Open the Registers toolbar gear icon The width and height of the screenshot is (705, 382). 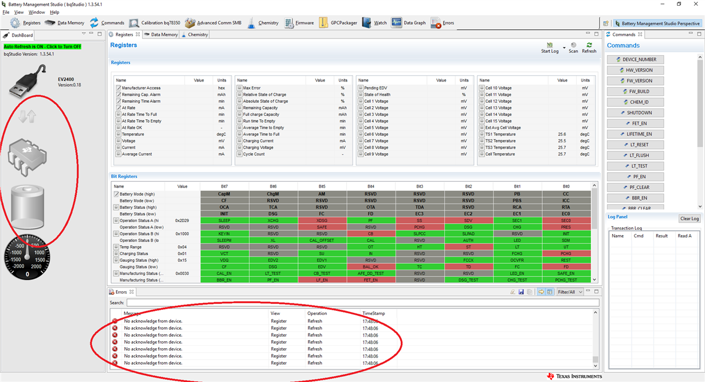point(15,23)
